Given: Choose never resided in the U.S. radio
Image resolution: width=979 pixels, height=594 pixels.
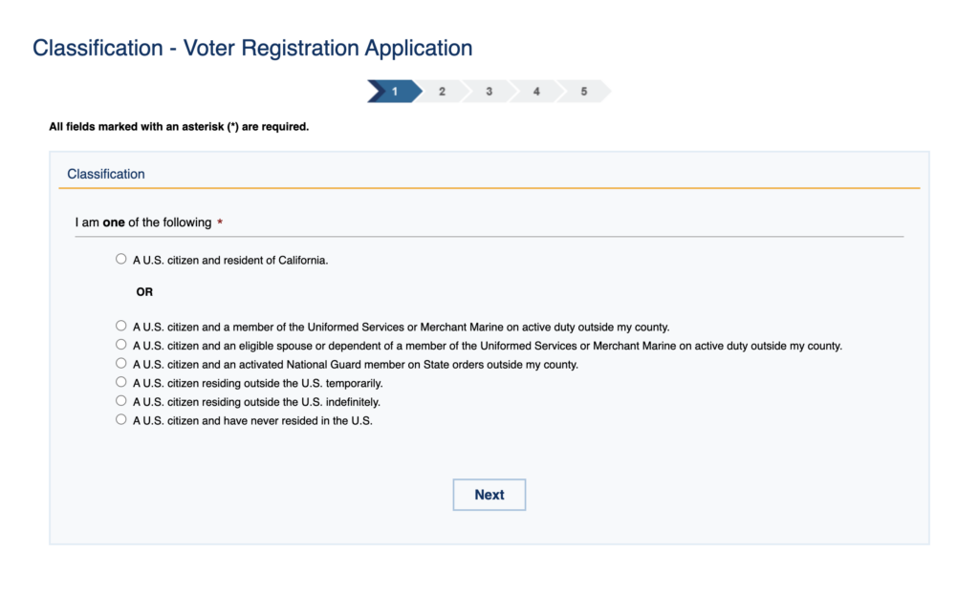Looking at the screenshot, I should [x=121, y=419].
